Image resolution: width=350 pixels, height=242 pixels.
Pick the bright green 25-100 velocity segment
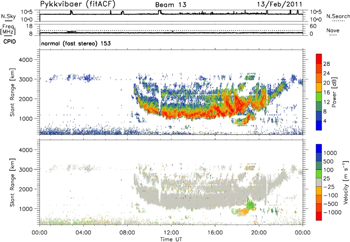319,174
